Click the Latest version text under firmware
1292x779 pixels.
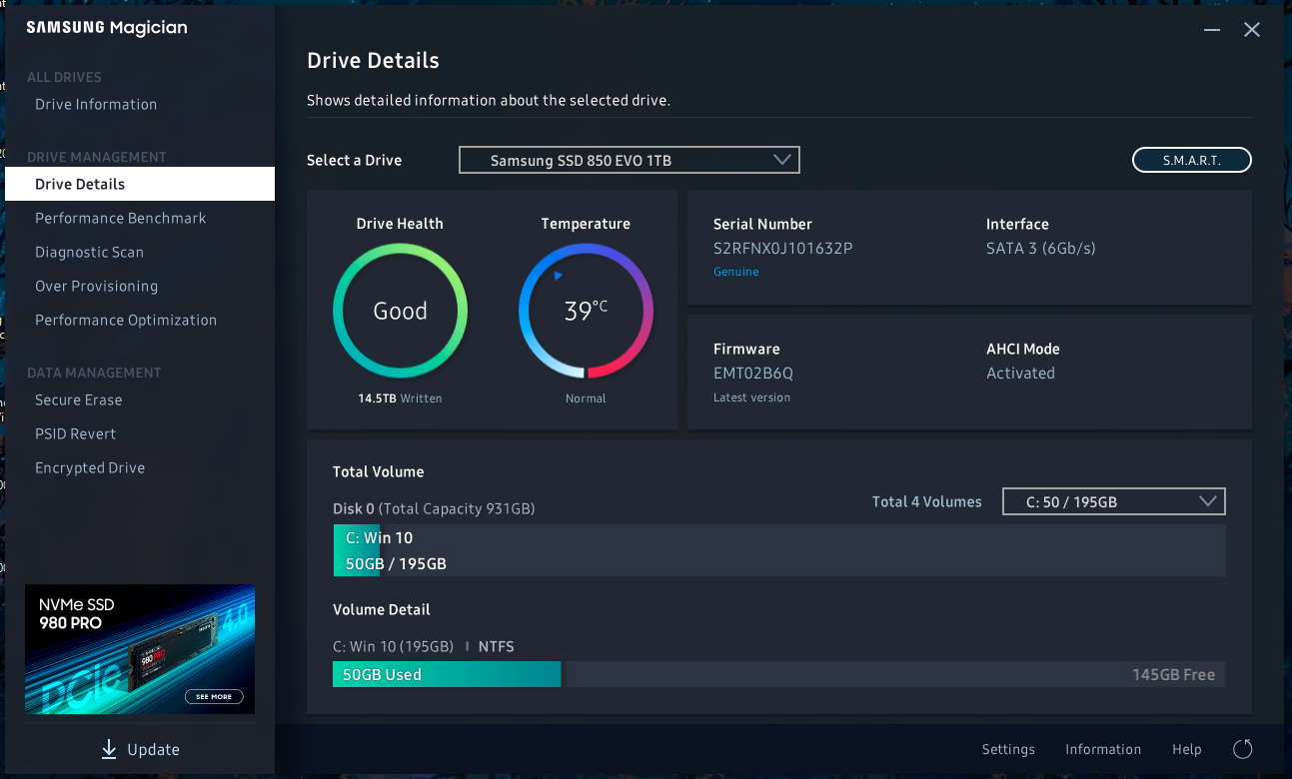pos(751,397)
